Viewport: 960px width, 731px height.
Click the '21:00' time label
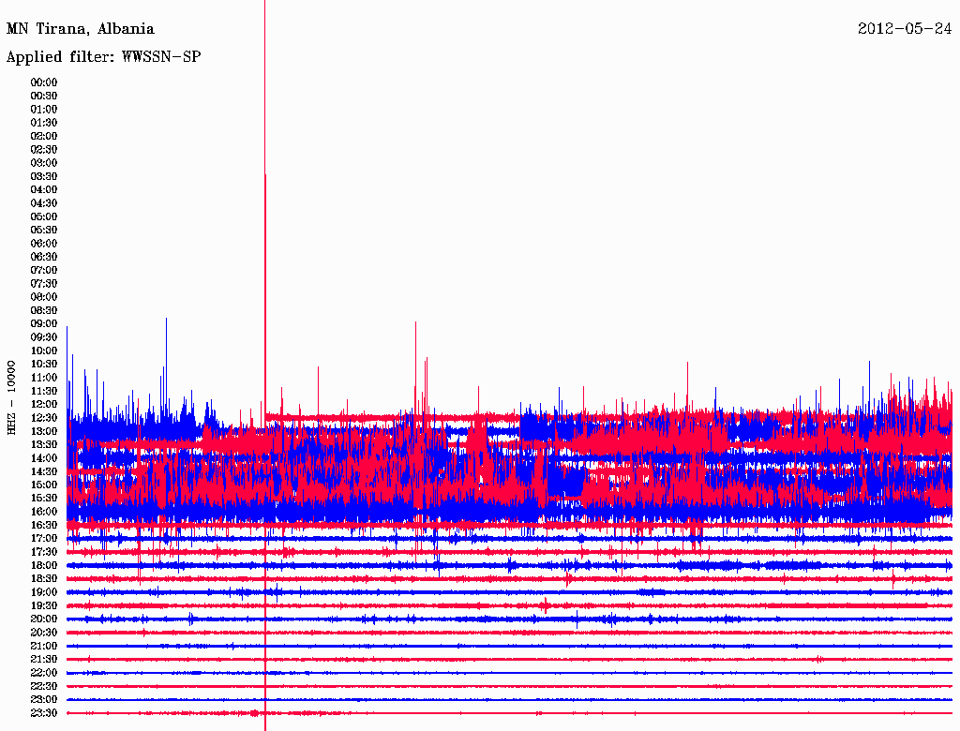44,646
